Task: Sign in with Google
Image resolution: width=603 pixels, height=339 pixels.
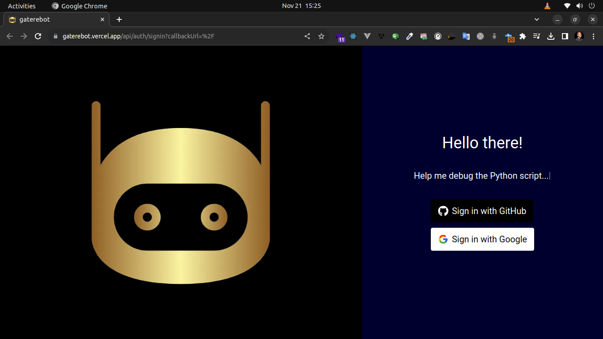Action: click(x=482, y=239)
